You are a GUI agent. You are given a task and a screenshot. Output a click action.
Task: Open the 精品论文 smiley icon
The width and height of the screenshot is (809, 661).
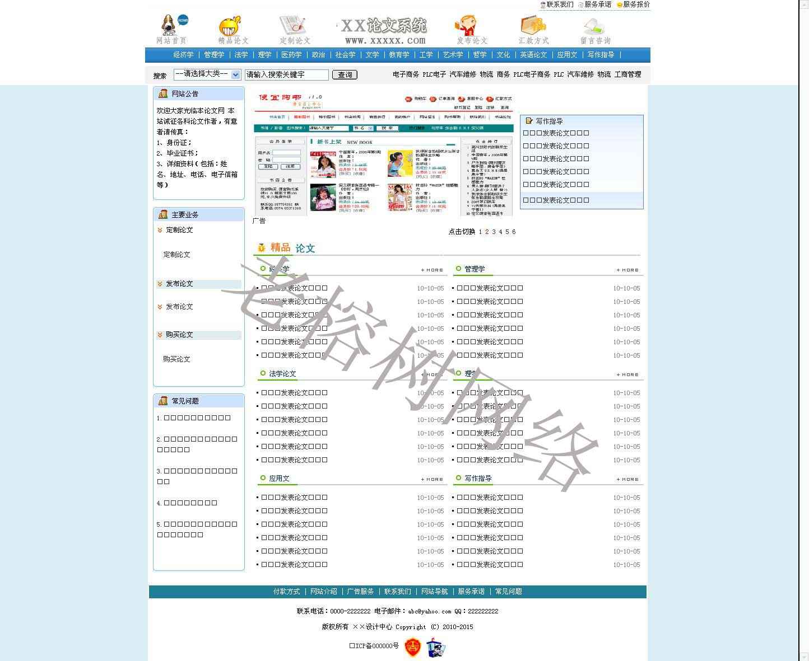(x=230, y=26)
